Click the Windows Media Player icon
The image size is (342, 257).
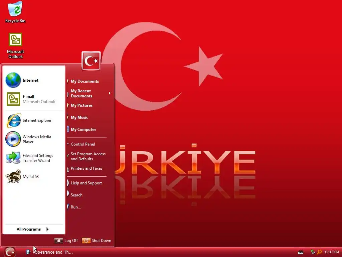(13, 139)
